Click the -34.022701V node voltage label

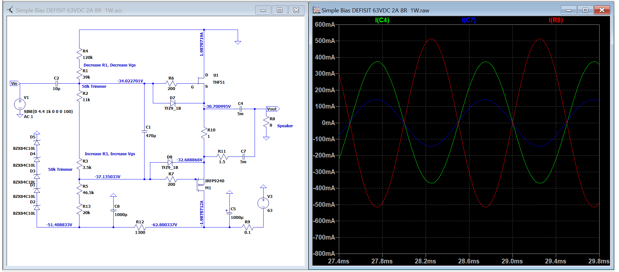[x=130, y=81]
